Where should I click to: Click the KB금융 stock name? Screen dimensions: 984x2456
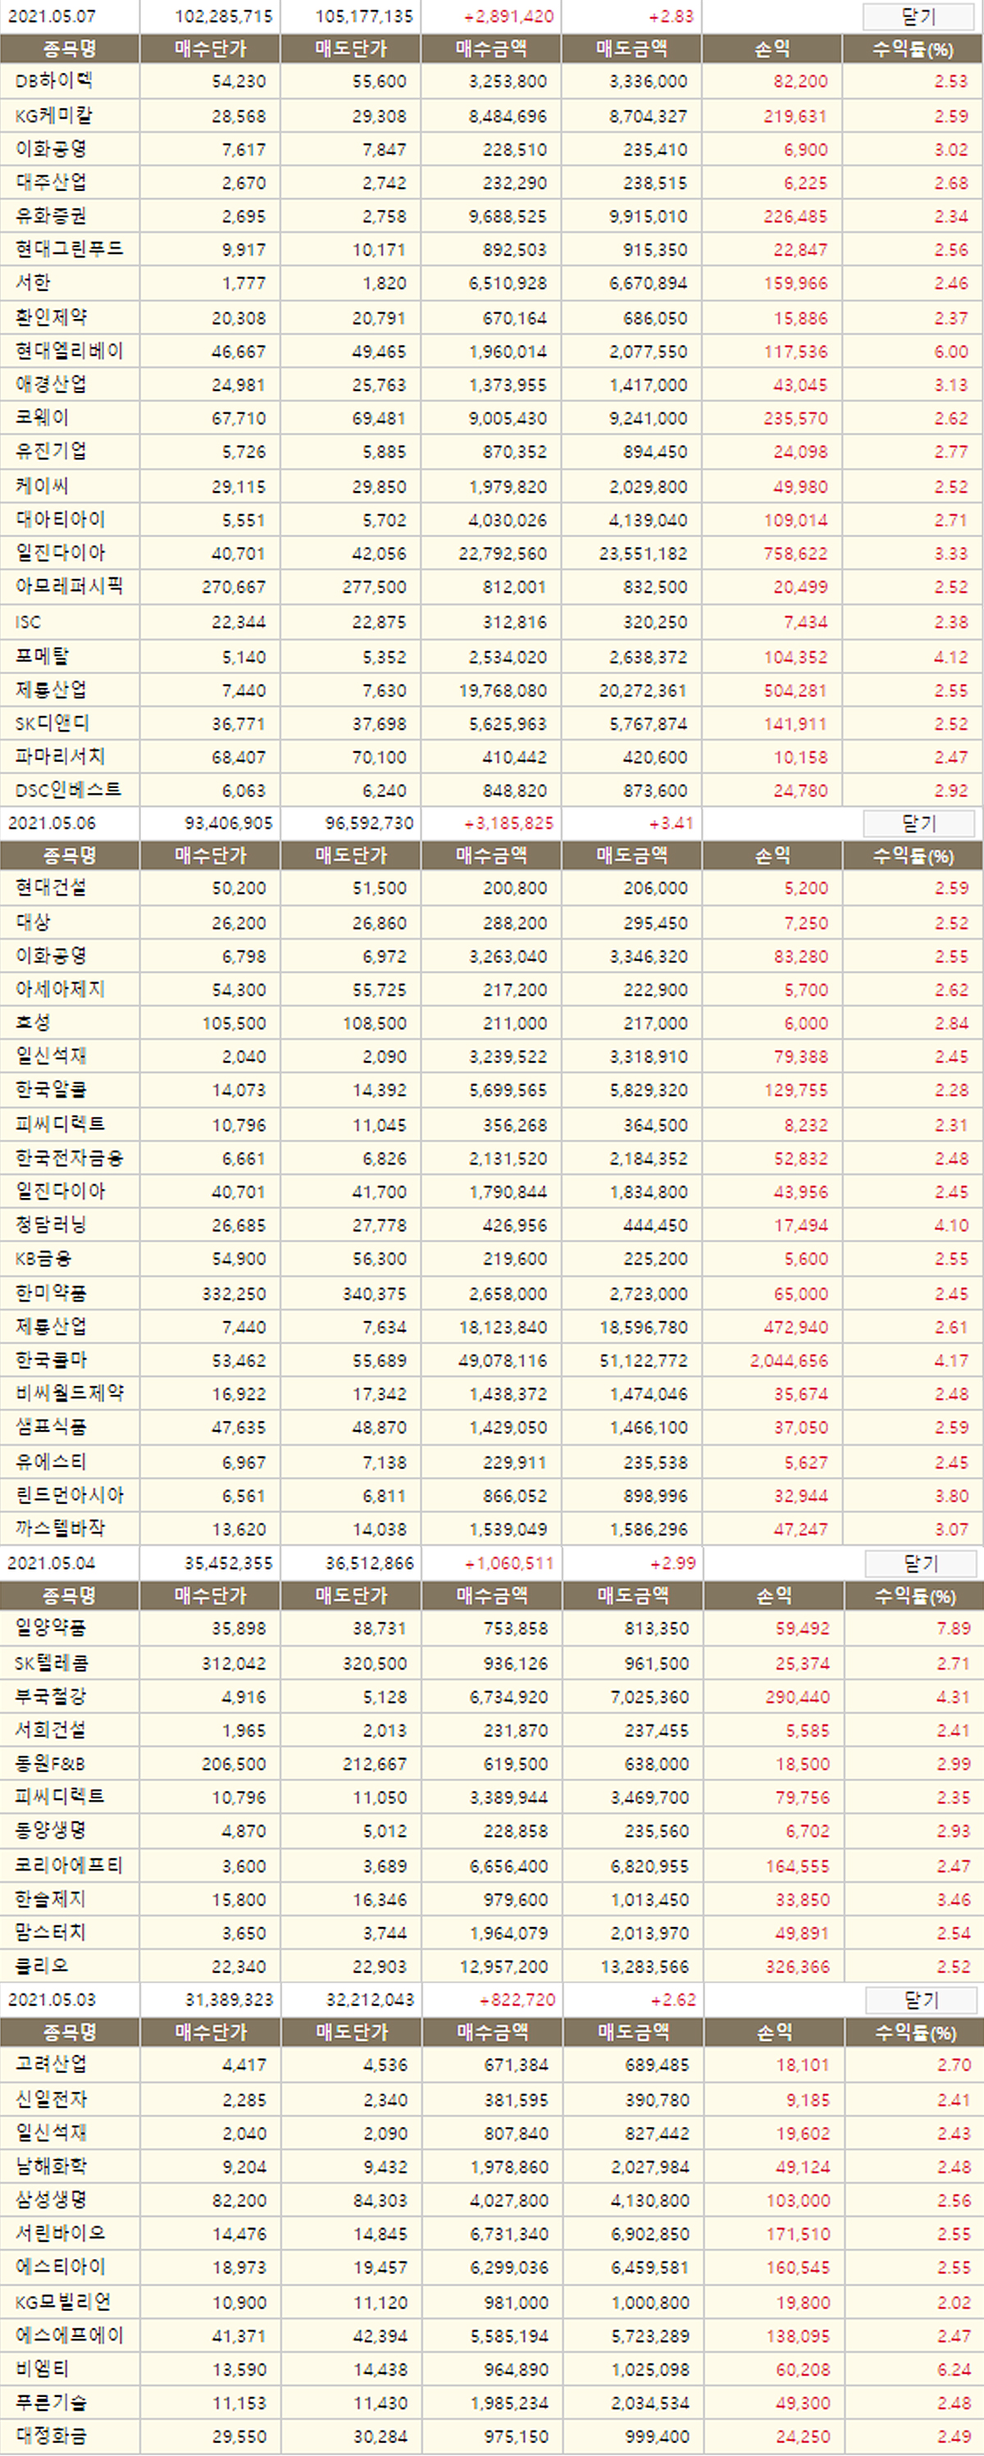pos(43,1260)
